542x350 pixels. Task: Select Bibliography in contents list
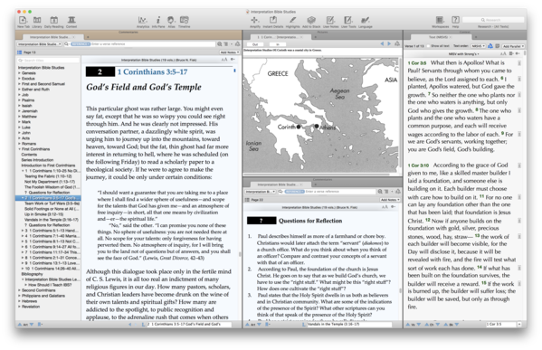click(33, 274)
